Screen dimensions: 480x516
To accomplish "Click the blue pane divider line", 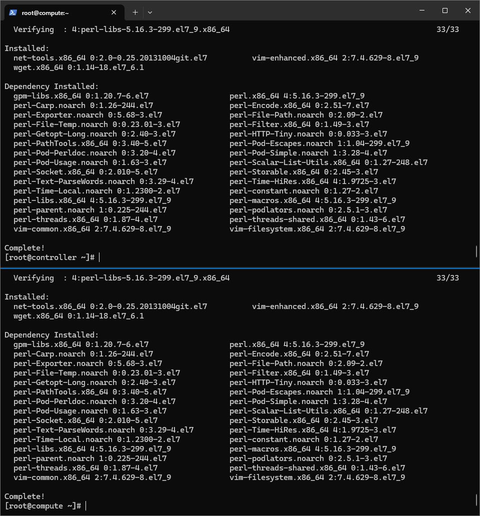I will point(240,268).
